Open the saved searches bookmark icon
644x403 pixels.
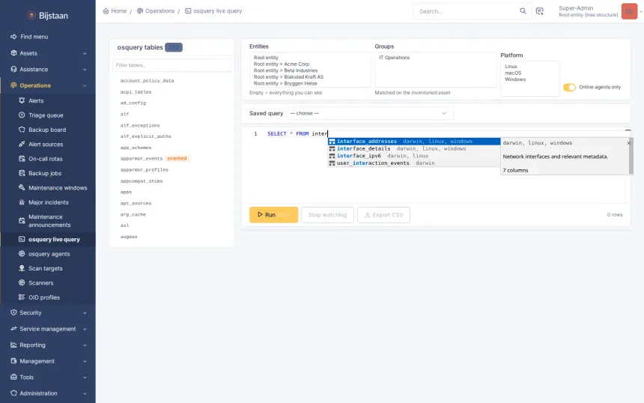tap(540, 11)
